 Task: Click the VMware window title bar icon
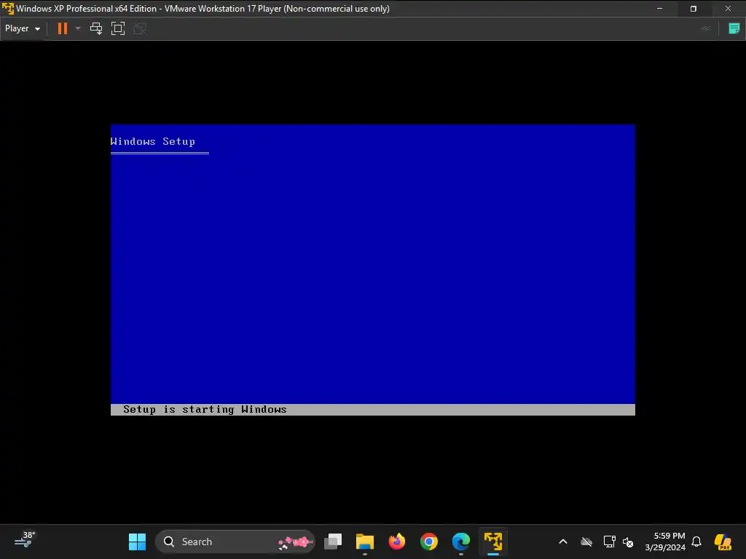(8, 9)
